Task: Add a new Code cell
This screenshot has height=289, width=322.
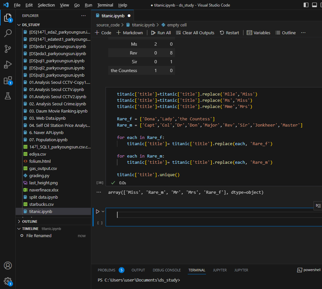Action: click(103, 33)
